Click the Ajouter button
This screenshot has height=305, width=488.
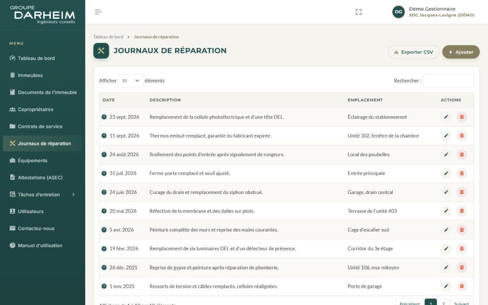click(x=461, y=52)
